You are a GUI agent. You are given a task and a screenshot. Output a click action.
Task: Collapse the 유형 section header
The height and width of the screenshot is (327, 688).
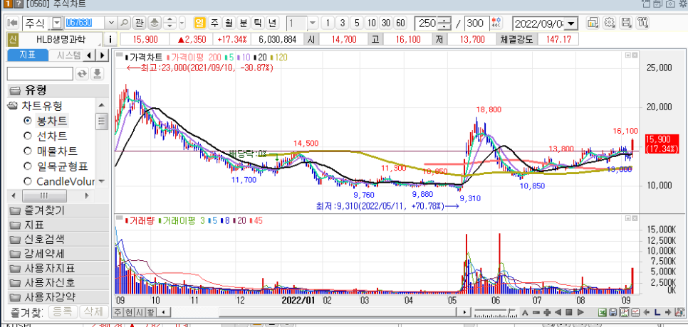coord(58,90)
